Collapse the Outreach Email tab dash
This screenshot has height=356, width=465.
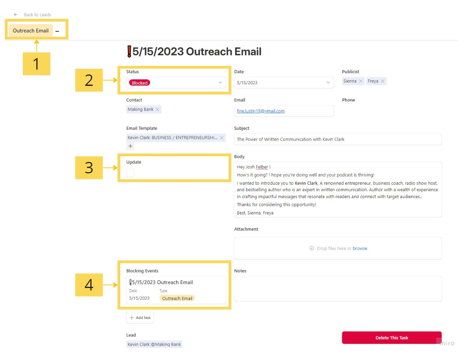tap(57, 31)
